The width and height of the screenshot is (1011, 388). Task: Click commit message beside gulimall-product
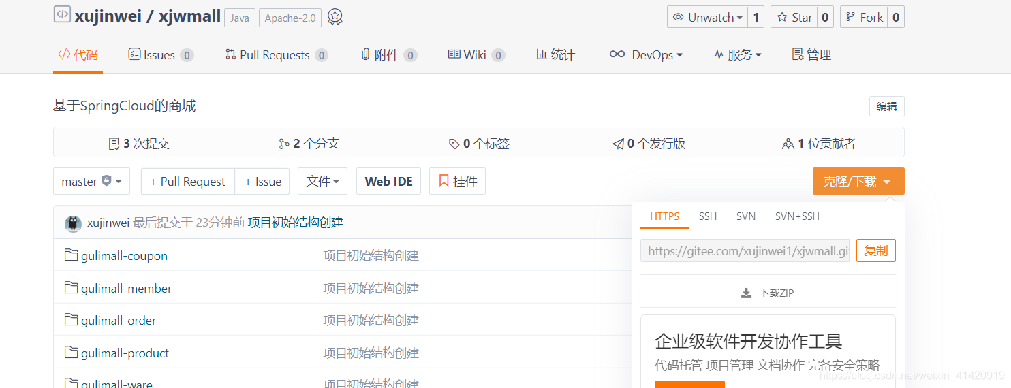(371, 353)
